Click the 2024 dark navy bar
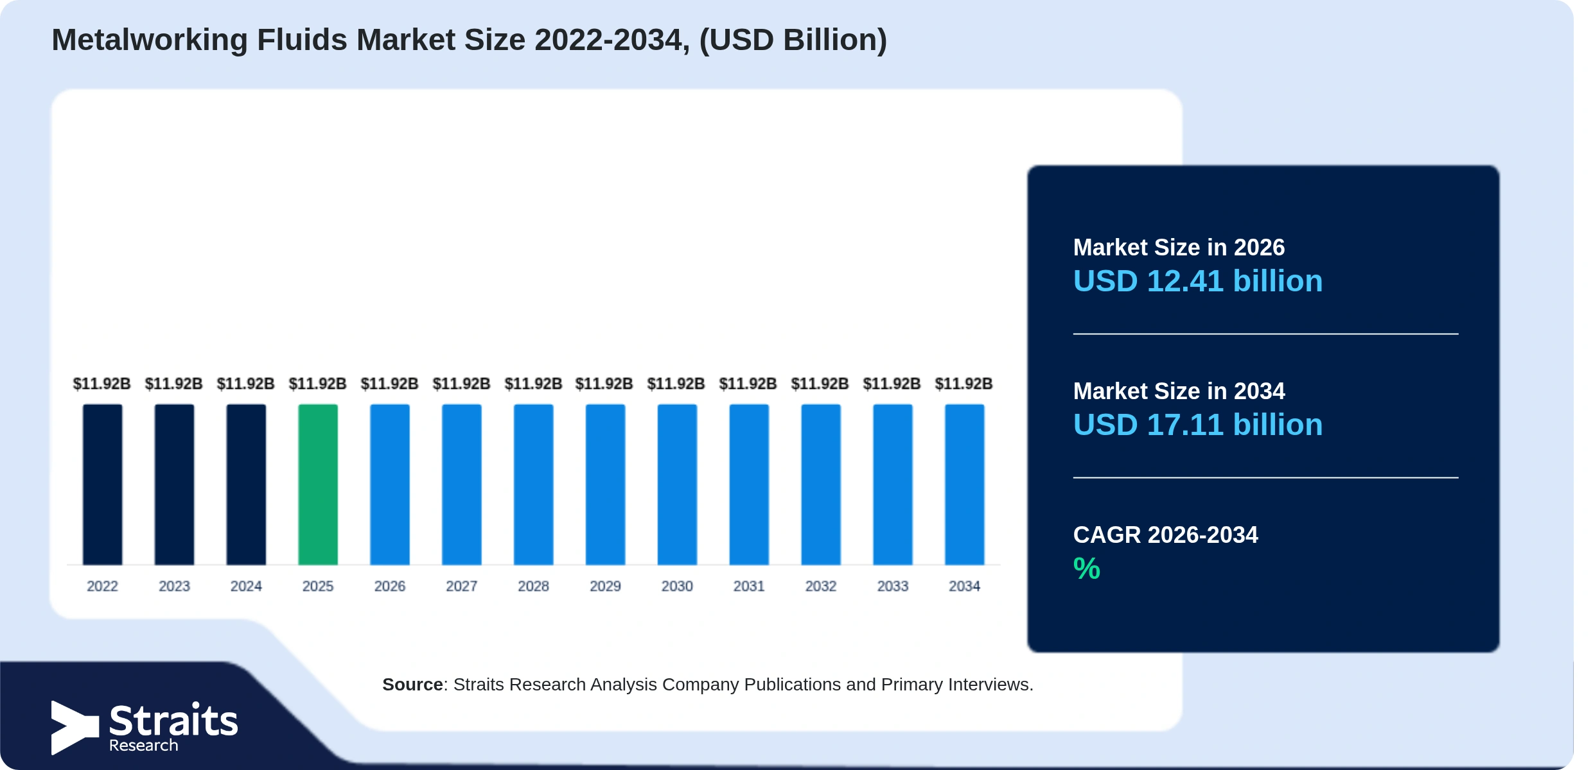 [x=246, y=484]
